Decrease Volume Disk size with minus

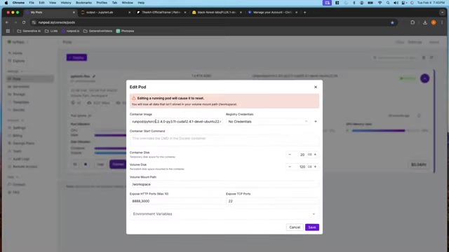(x=290, y=167)
